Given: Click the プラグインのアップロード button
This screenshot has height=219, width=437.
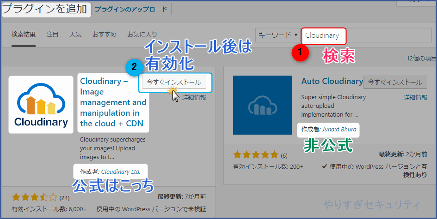Looking at the screenshot, I should pyautogui.click(x=131, y=9).
